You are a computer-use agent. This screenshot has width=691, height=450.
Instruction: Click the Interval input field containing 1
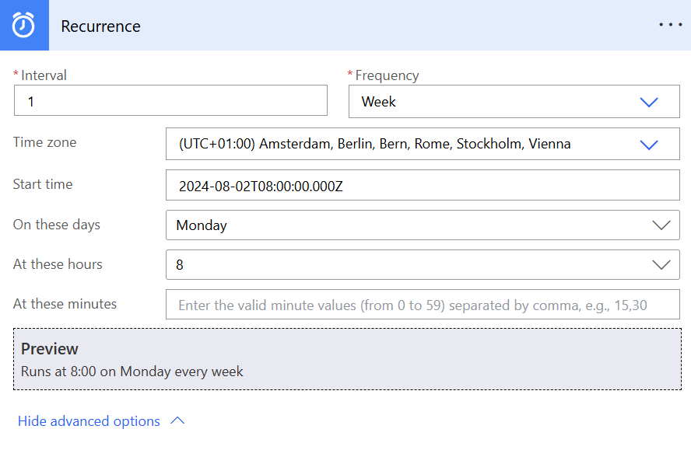tap(170, 101)
